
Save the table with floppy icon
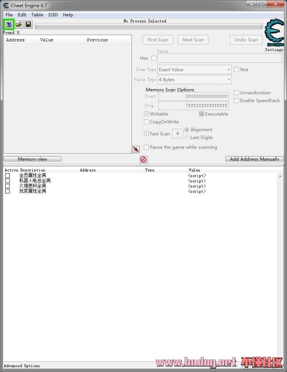28,24
